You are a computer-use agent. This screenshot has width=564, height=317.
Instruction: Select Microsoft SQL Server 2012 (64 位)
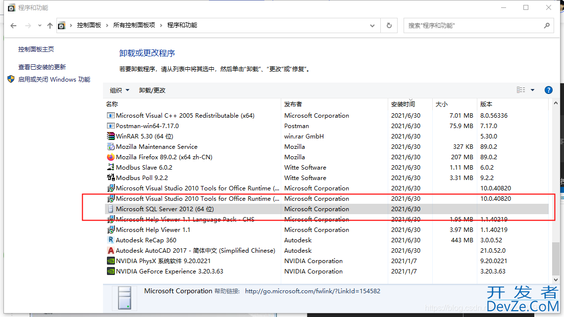pos(165,209)
